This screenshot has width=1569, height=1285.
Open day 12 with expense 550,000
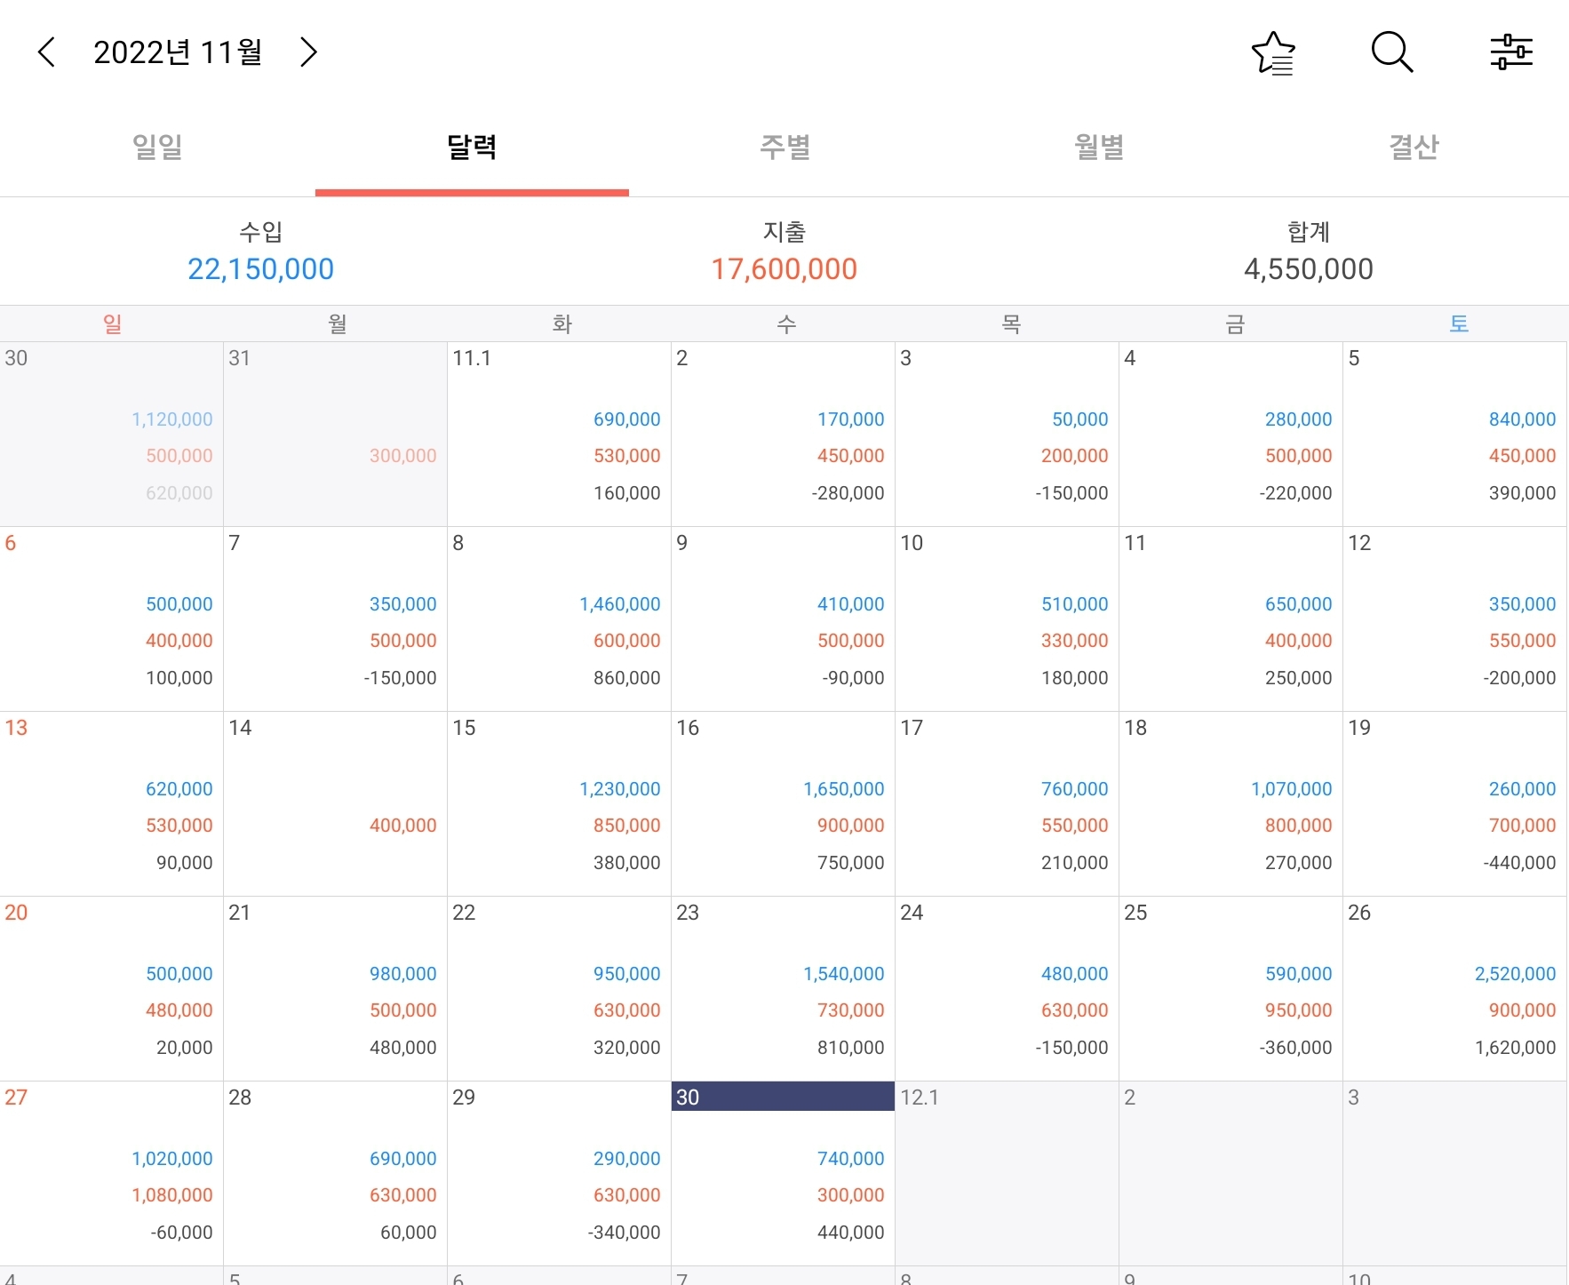[x=1454, y=619]
